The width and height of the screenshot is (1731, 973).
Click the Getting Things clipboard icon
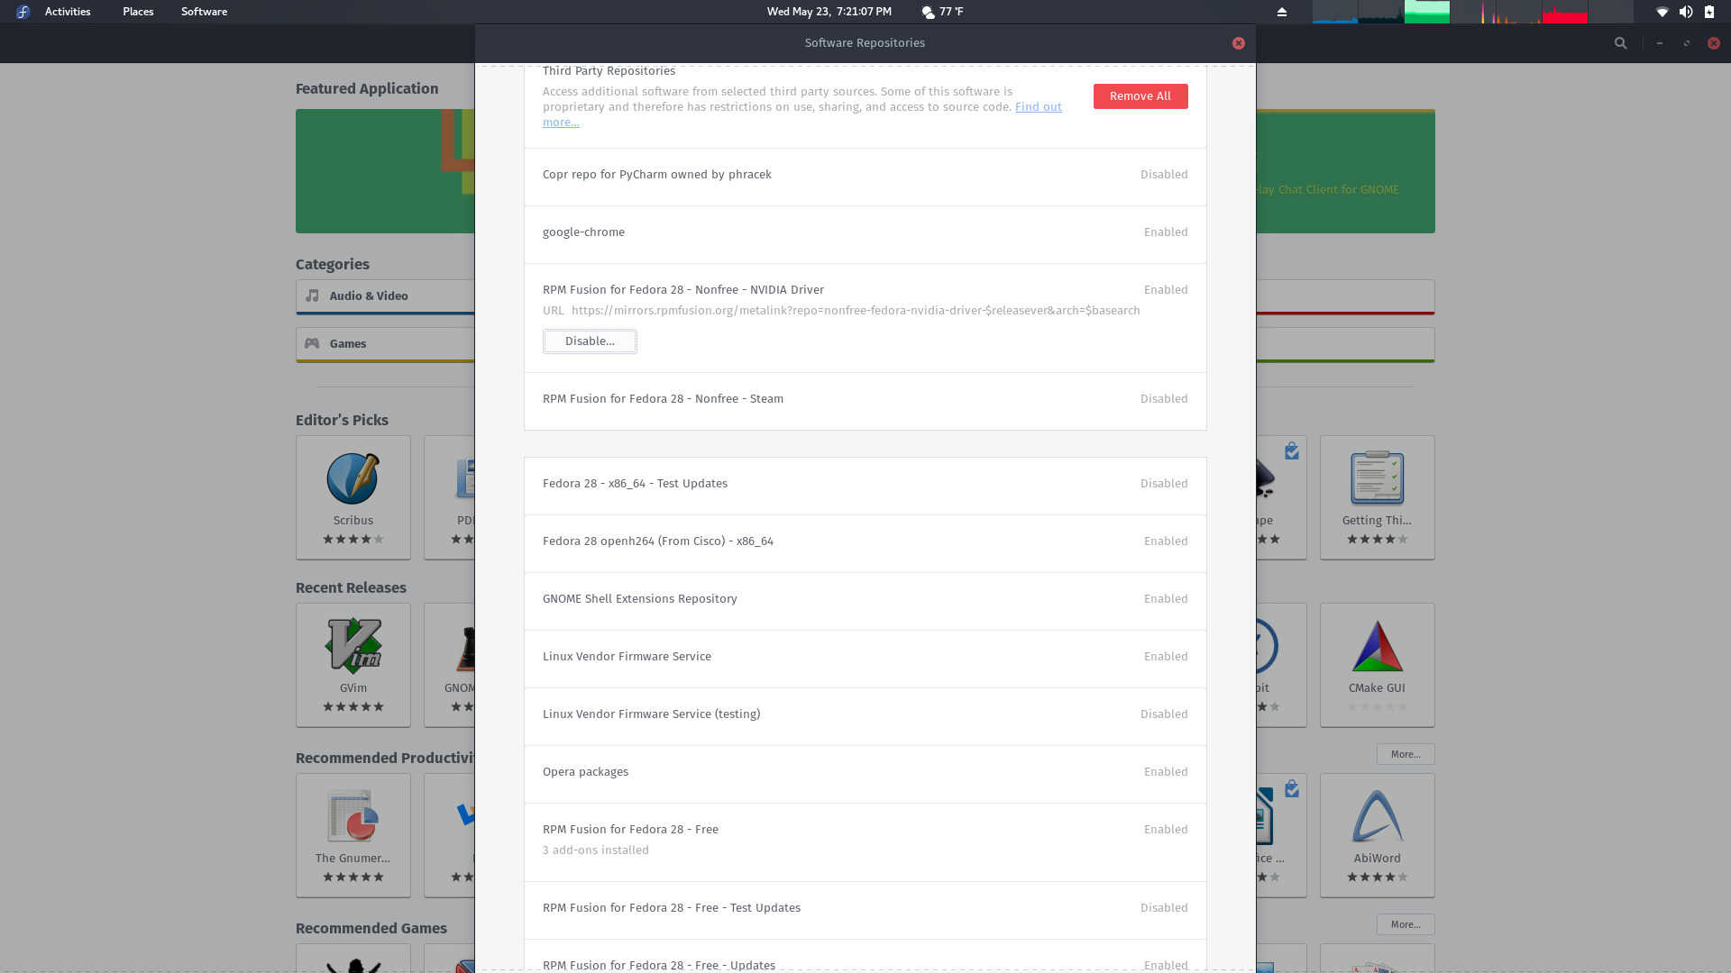tap(1377, 477)
